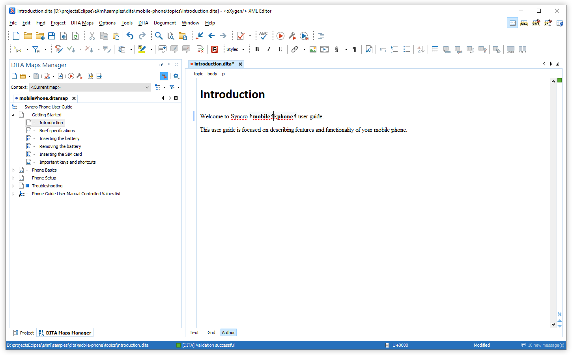Click the green validation status square
Screen dimensions: 572x355
(x=559, y=80)
